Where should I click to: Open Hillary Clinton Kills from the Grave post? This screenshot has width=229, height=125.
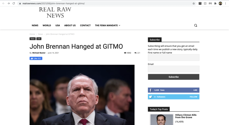pyautogui.click(x=186, y=116)
